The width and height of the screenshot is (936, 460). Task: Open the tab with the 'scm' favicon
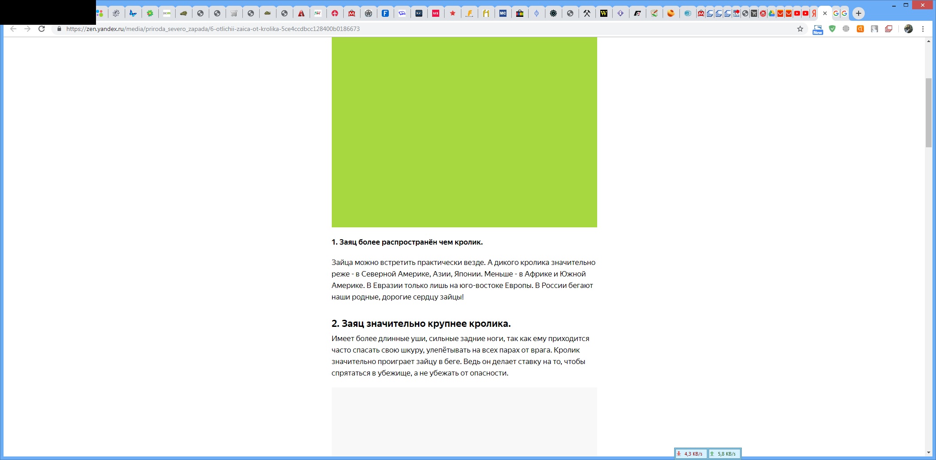167,13
